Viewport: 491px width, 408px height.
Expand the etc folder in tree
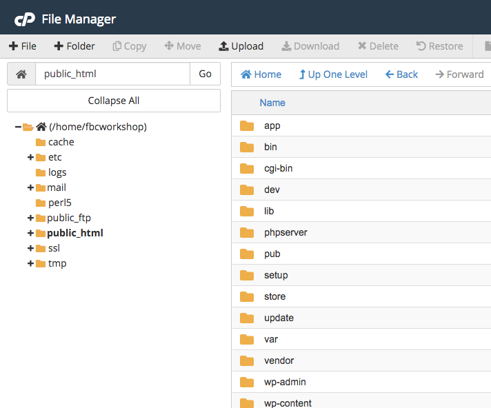click(30, 157)
